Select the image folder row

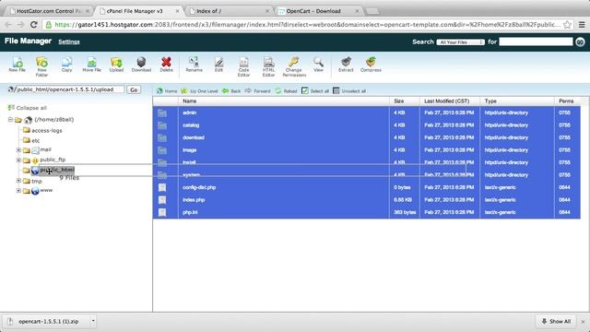pos(367,150)
